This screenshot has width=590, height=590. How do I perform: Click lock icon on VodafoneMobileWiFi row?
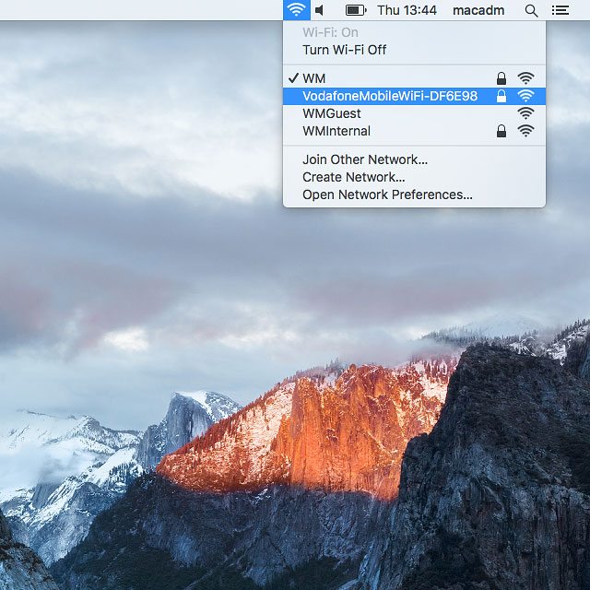click(501, 96)
